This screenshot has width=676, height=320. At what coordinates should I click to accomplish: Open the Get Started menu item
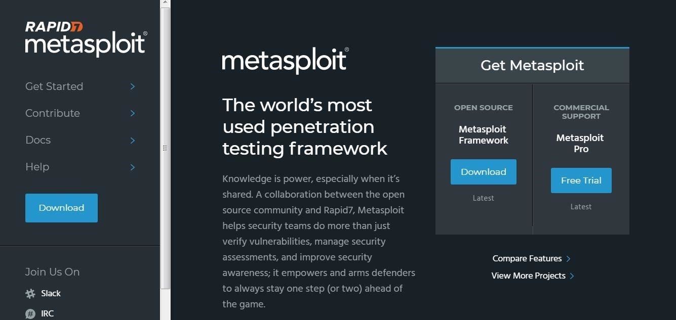pos(54,86)
